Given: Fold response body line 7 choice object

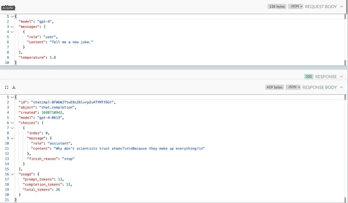Looking at the screenshot, I should [x=12, y=128].
